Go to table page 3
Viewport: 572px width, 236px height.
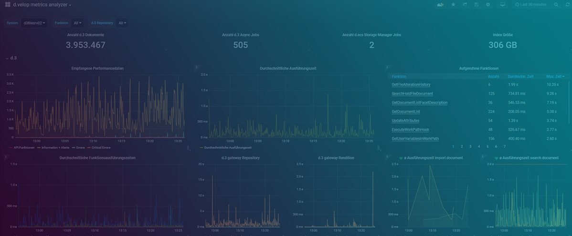(x=470, y=146)
